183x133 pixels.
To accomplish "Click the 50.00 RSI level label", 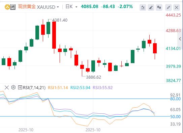I will [175, 117].
